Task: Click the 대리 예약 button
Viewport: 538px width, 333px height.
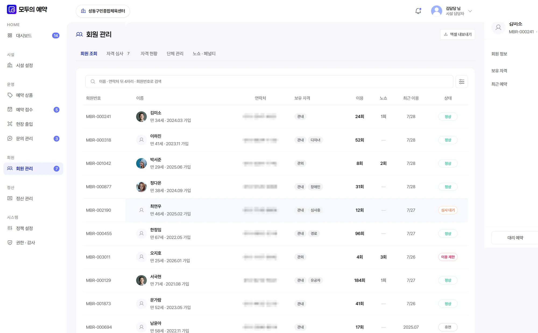Action: (515, 238)
